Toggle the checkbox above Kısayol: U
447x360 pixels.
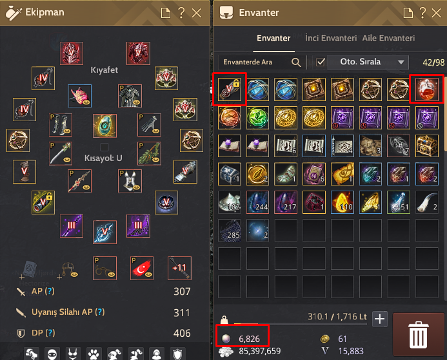pyautogui.click(x=104, y=147)
